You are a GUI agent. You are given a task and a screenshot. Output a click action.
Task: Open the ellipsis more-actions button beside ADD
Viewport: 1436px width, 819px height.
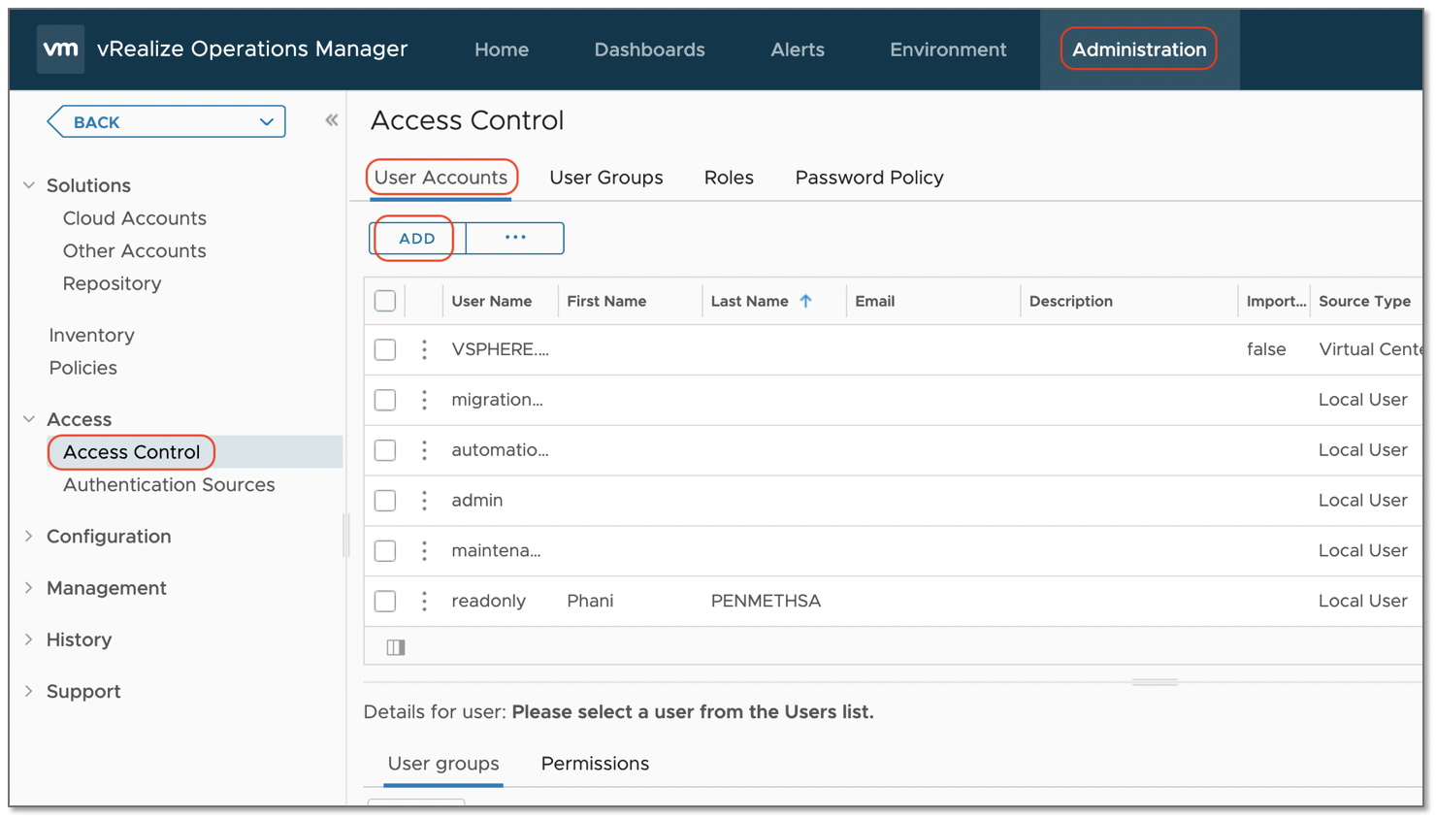coord(514,238)
